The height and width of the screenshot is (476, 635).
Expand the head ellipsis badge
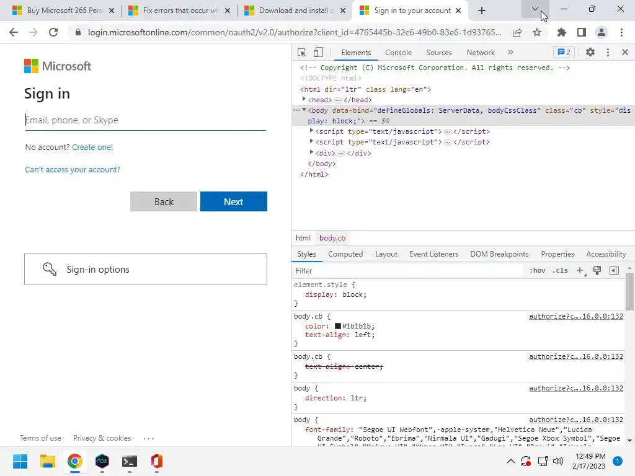338,100
